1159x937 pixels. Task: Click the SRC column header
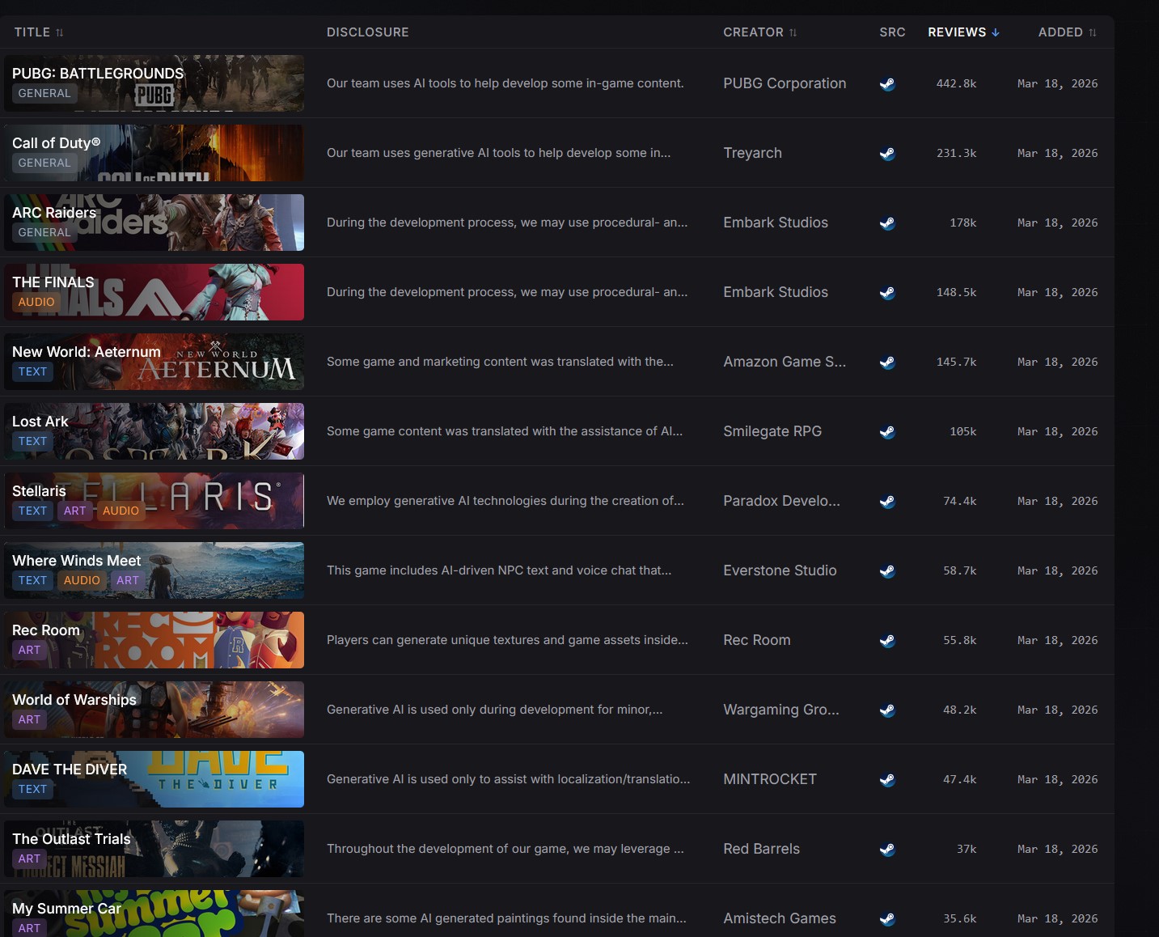(892, 32)
